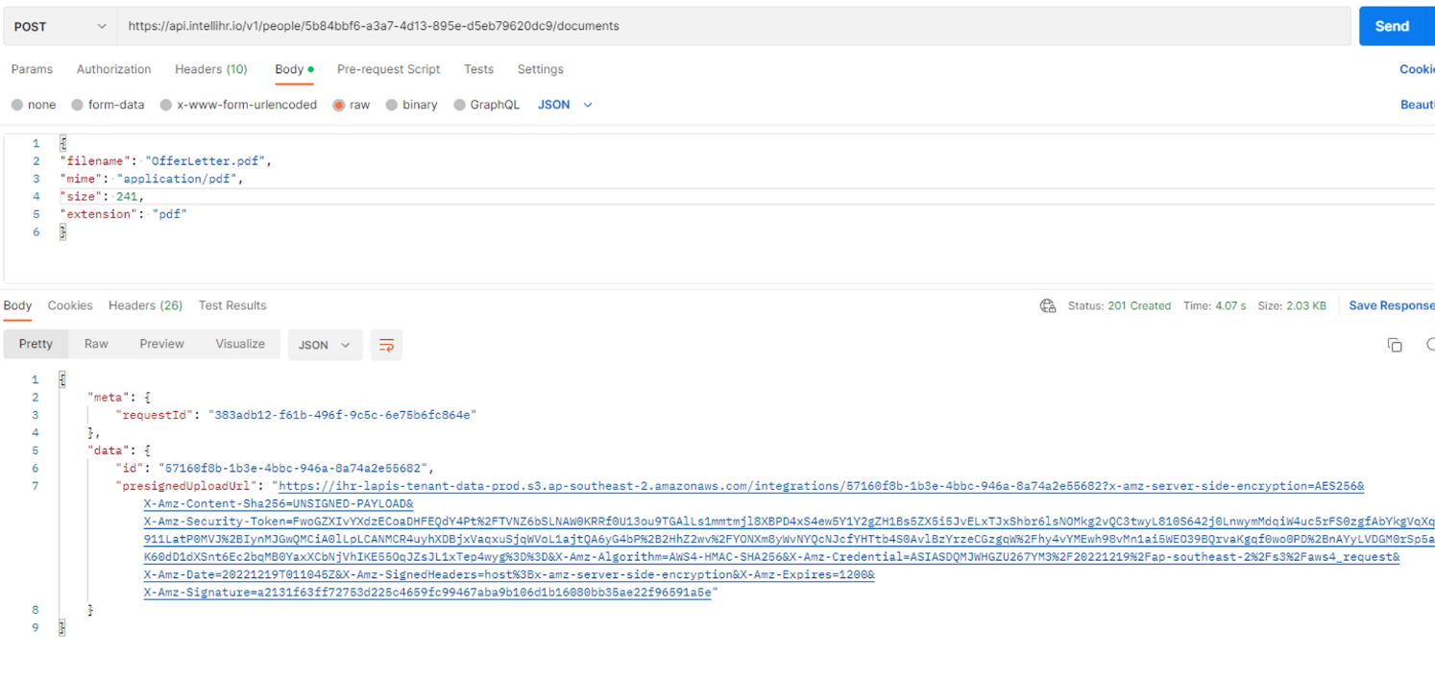Image resolution: width=1435 pixels, height=680 pixels.
Task: Select the GraphQL body type
Action: (x=487, y=105)
